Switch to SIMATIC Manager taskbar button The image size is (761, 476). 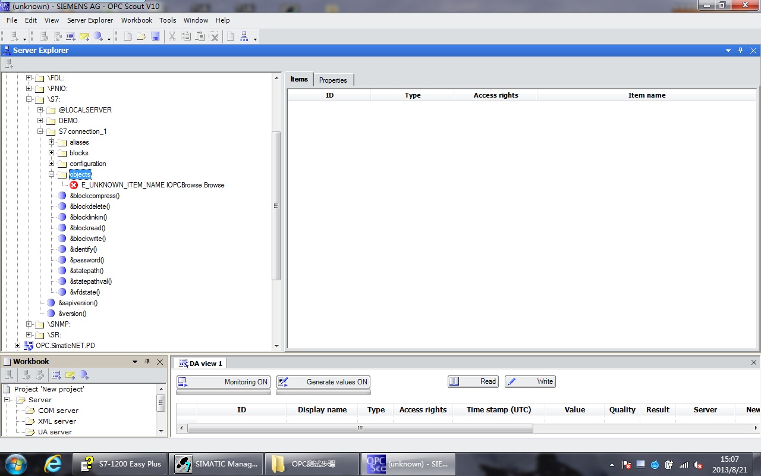(x=216, y=464)
